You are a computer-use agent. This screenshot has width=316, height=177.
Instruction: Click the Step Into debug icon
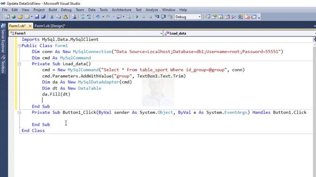click(157, 17)
